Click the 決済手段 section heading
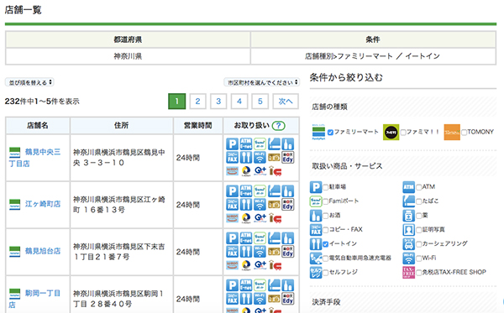 coord(326,302)
